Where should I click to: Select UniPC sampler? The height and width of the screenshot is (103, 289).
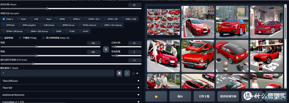pos(84,31)
